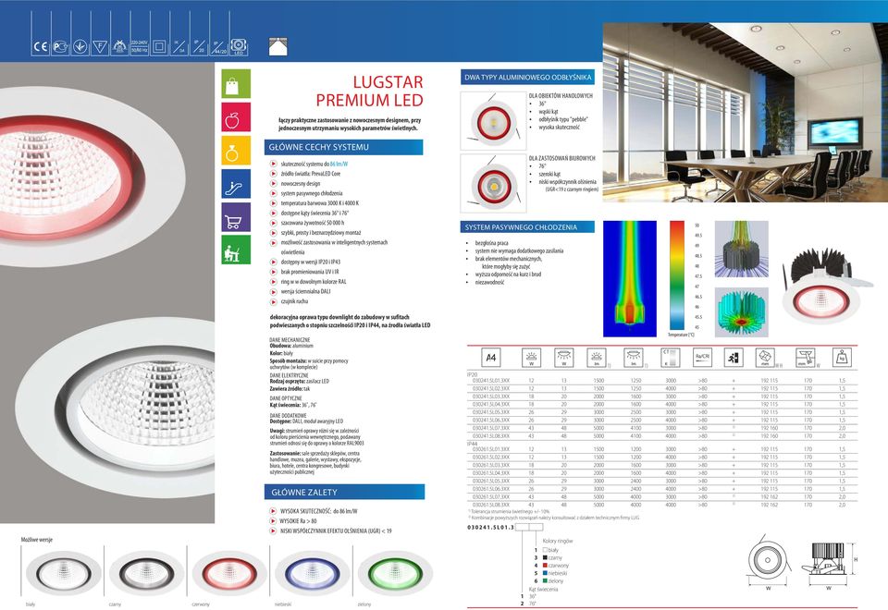Click the conference room photo

click(x=745, y=113)
